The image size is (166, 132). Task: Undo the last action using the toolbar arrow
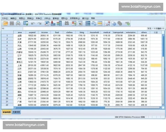[33, 24]
